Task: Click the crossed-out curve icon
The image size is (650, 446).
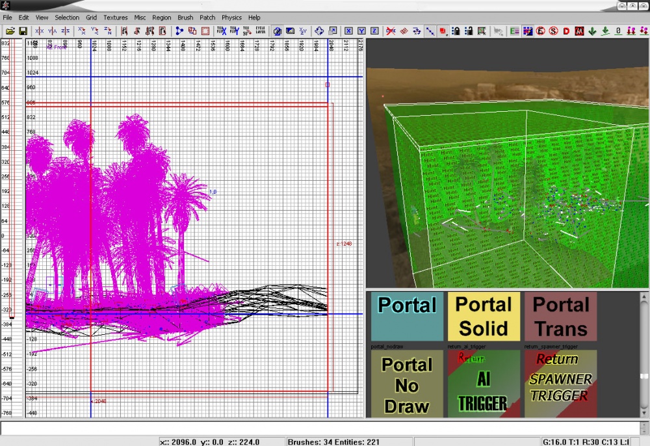Action: click(391, 31)
